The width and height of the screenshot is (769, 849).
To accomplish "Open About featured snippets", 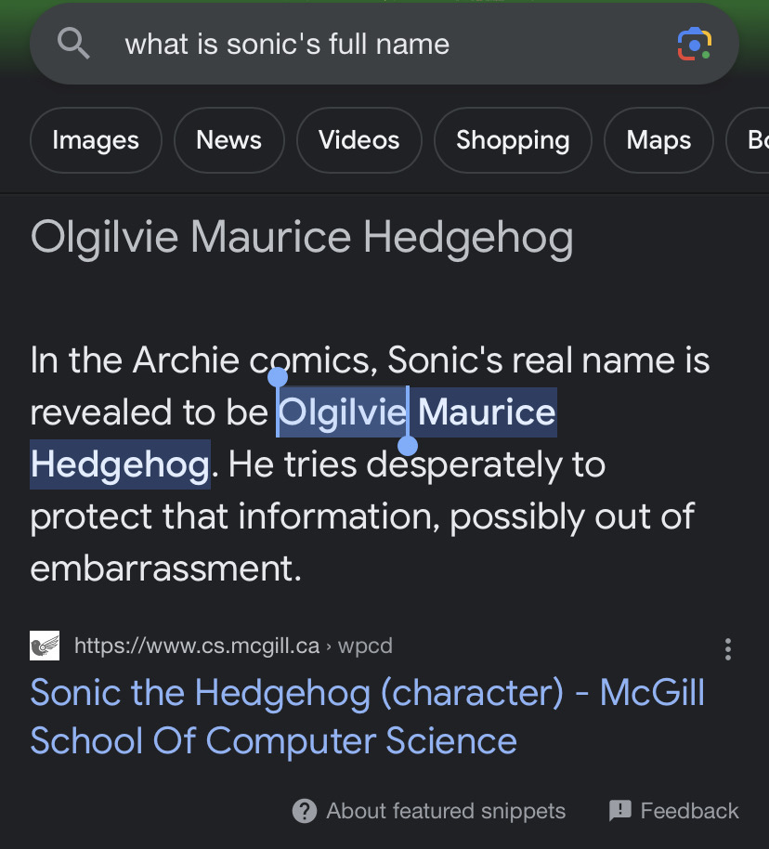I will pos(446,811).
